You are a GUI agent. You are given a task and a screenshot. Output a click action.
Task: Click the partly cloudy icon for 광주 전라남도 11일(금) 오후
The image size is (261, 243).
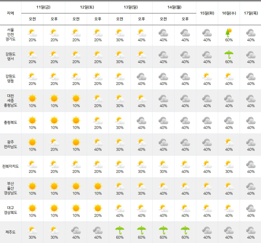tap(54, 142)
